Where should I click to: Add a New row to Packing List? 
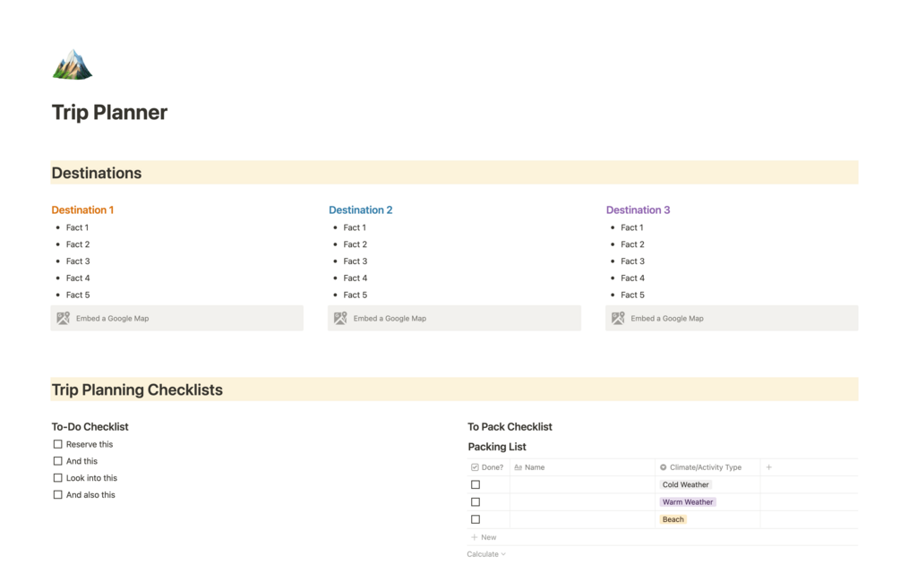[x=484, y=537]
